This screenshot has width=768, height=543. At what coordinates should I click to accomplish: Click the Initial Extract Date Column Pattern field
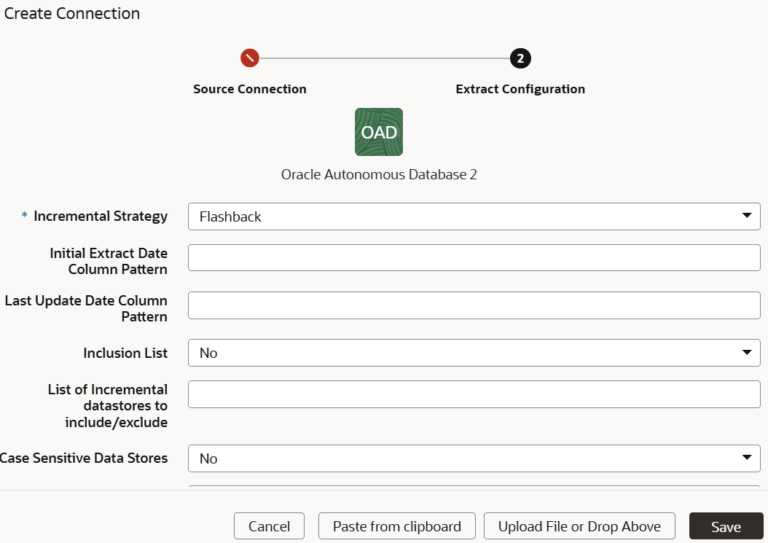click(x=474, y=257)
